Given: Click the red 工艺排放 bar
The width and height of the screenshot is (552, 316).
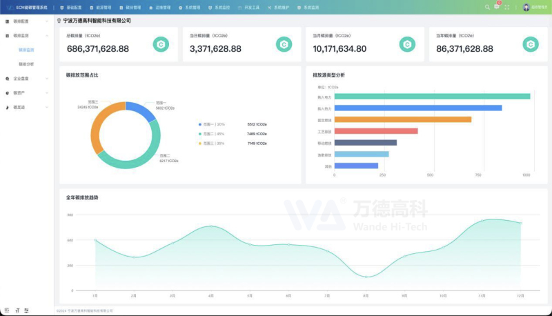Looking at the screenshot, I should 376,131.
